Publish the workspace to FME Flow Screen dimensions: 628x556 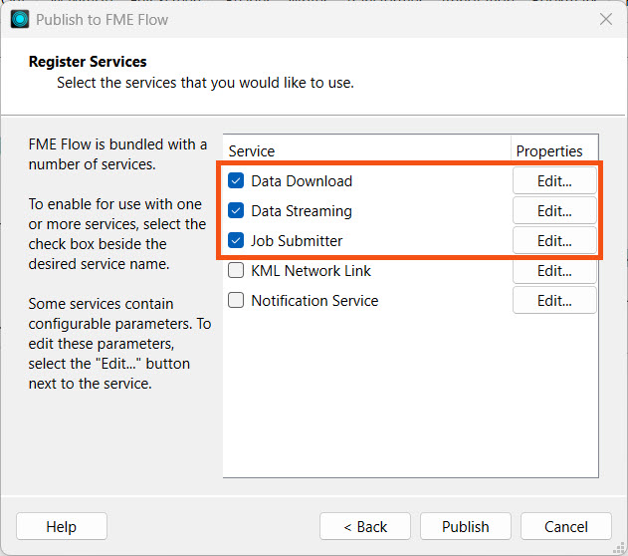(466, 526)
